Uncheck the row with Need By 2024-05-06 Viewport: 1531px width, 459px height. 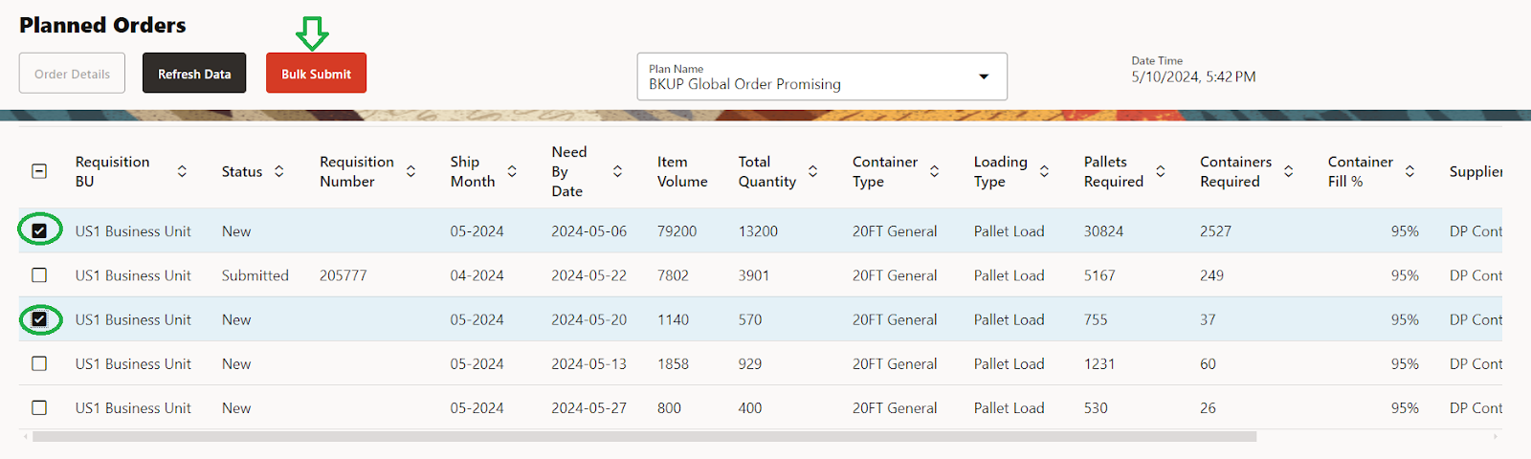click(39, 230)
